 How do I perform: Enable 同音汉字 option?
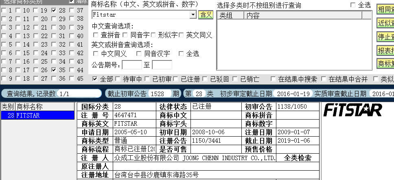click(139, 54)
